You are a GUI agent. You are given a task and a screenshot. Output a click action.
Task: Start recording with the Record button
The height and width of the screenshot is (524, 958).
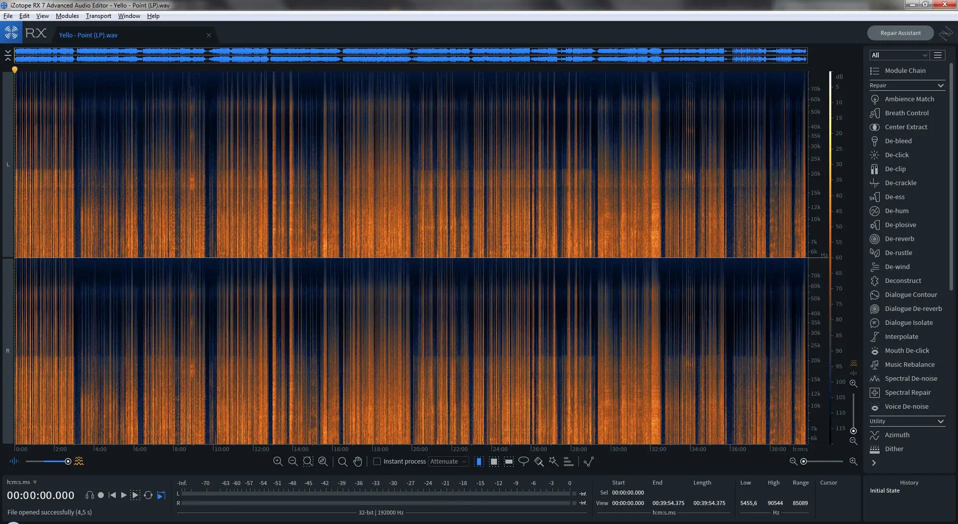pyautogui.click(x=101, y=495)
